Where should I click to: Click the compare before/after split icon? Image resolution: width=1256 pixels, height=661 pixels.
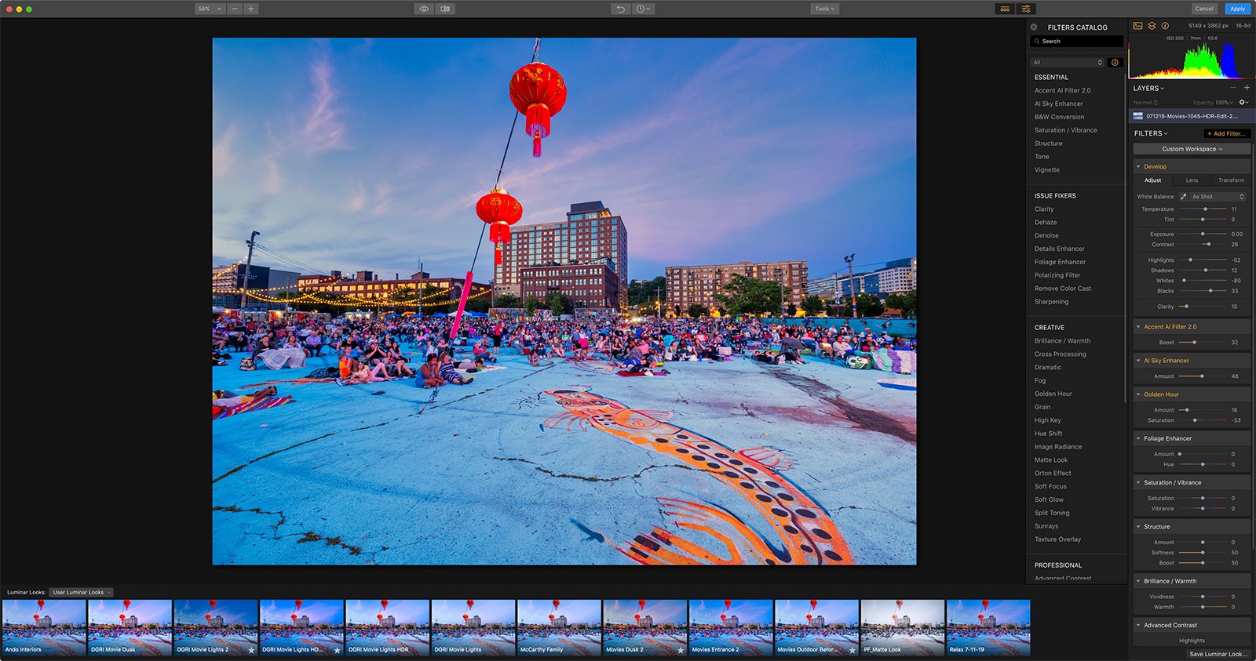click(445, 9)
